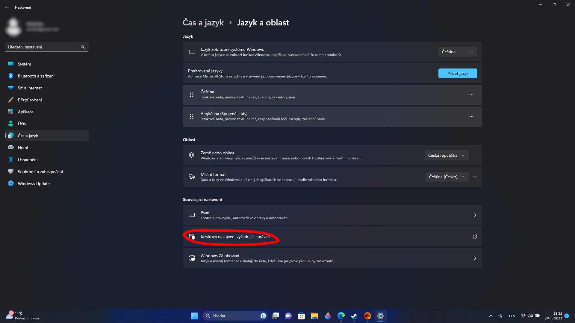Open Psaní typing settings
The width and height of the screenshot is (575, 323).
[x=332, y=215]
